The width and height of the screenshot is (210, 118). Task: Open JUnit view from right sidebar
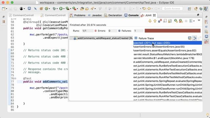coord(206,42)
